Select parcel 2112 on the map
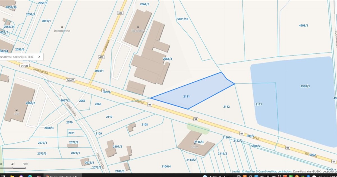The width and height of the screenshot is (337, 177). point(226,107)
